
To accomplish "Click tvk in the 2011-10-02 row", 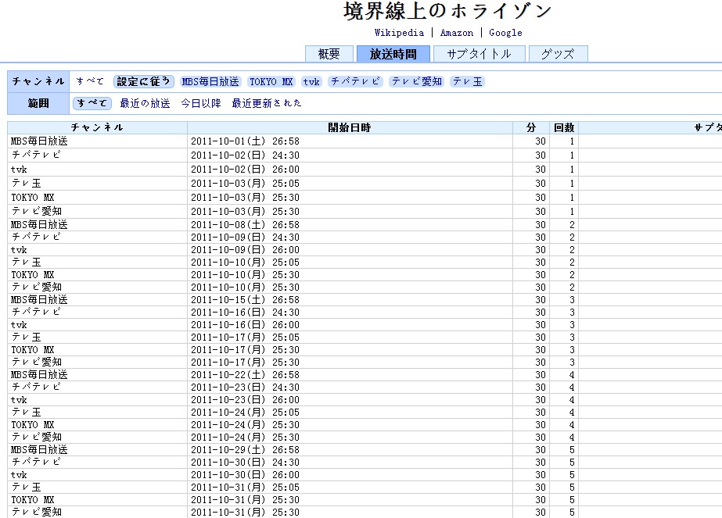I will [x=19, y=170].
